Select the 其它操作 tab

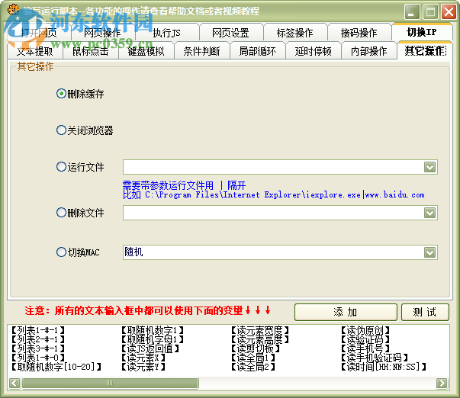pyautogui.click(x=426, y=51)
